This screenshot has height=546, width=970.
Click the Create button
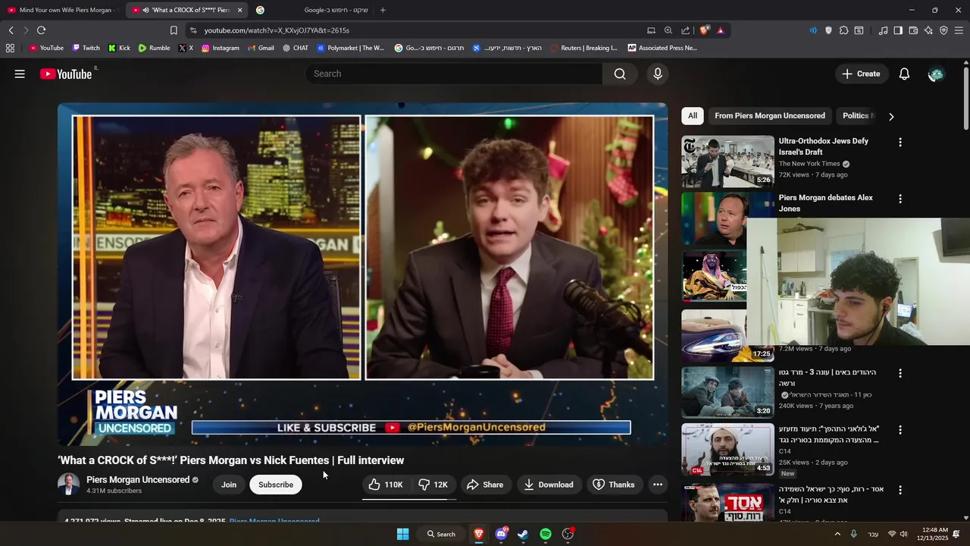coord(861,74)
